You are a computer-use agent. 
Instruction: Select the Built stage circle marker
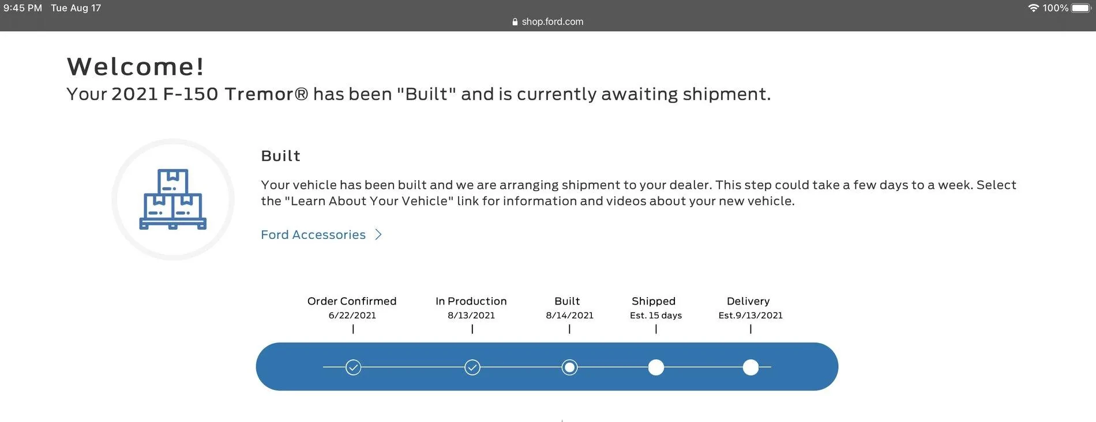(x=569, y=367)
